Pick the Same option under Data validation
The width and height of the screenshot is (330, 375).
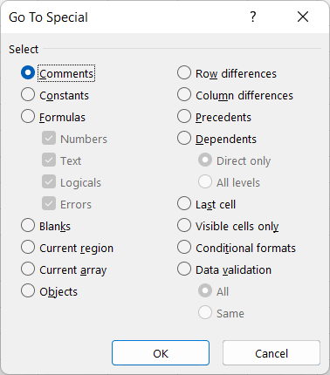point(205,312)
